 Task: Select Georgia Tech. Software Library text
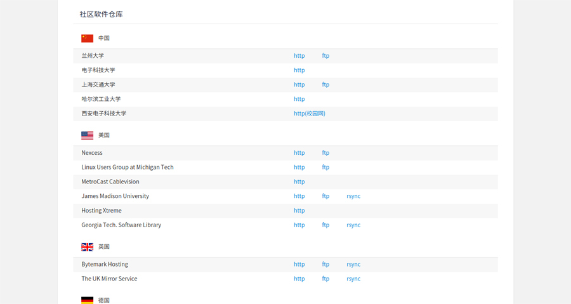coord(121,225)
